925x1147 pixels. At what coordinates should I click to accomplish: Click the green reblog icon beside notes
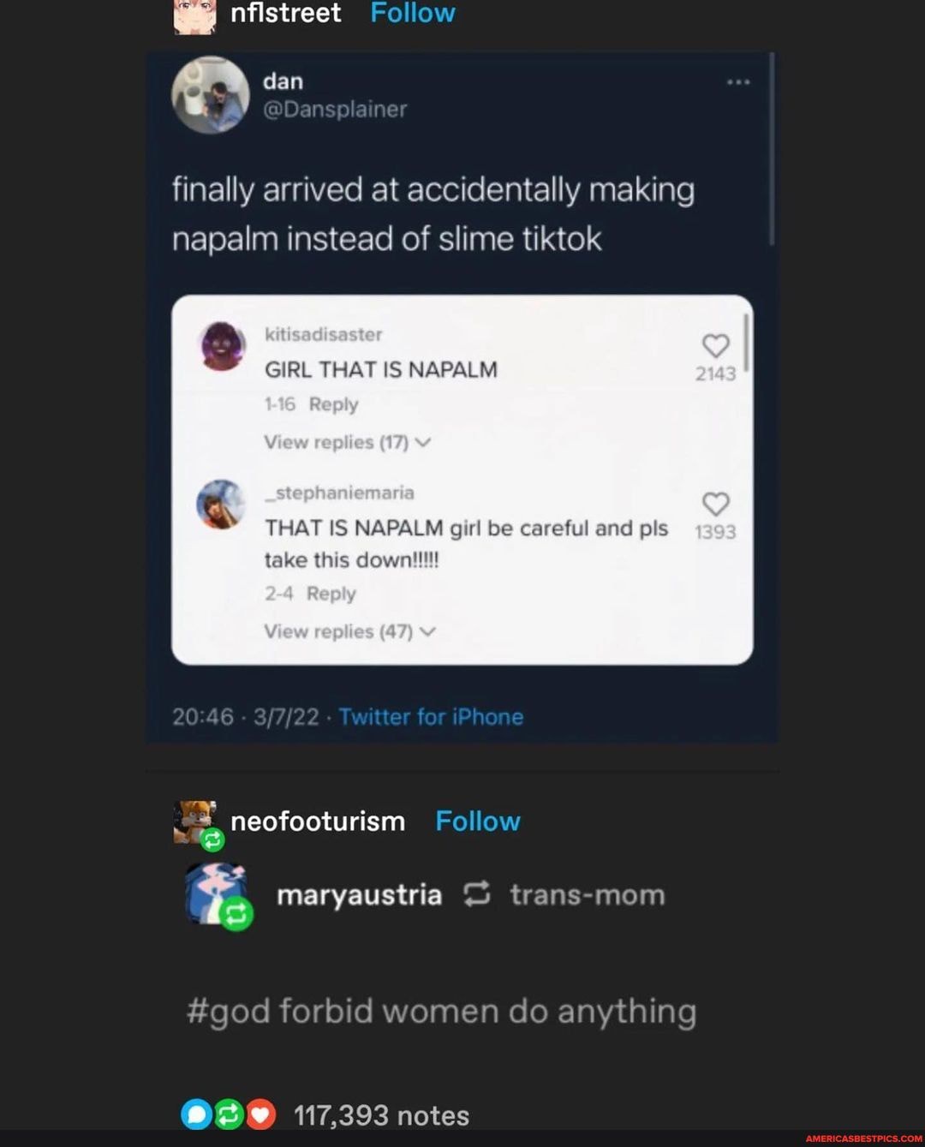tap(229, 1114)
